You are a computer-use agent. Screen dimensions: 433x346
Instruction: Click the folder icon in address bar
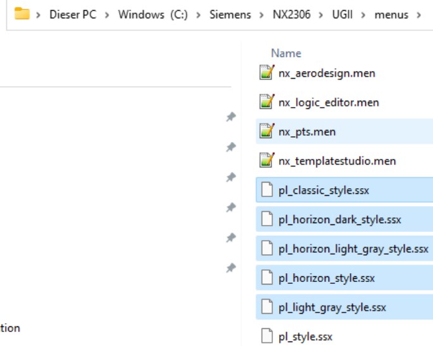[x=22, y=13]
